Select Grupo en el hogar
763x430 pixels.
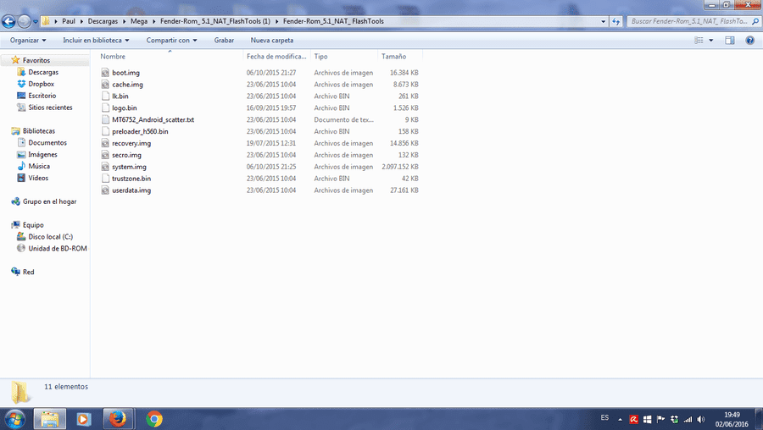point(50,201)
